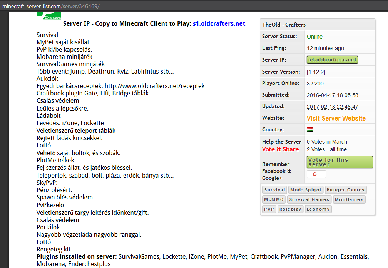The width and height of the screenshot is (388, 268).
Task: Click the Rengeteg kit. line
Action: click(x=54, y=249)
